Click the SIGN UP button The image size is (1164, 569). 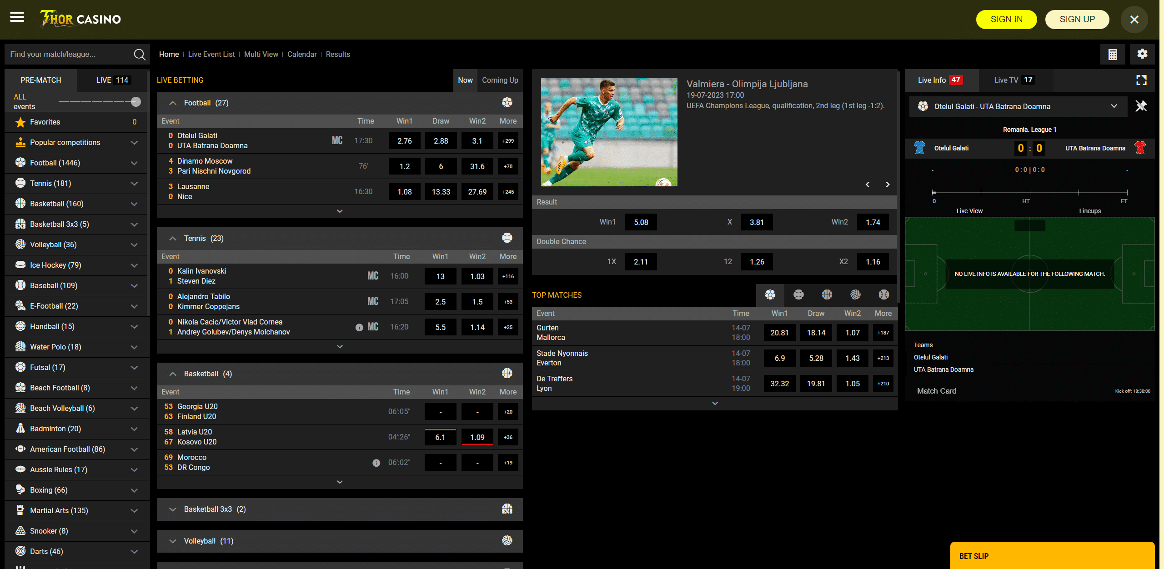pyautogui.click(x=1077, y=20)
